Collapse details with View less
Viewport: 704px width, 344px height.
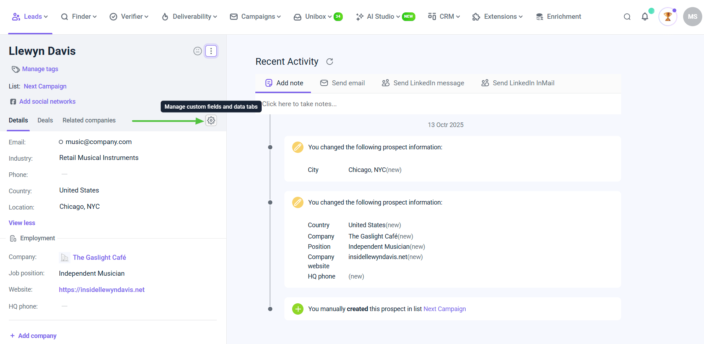[x=22, y=223]
